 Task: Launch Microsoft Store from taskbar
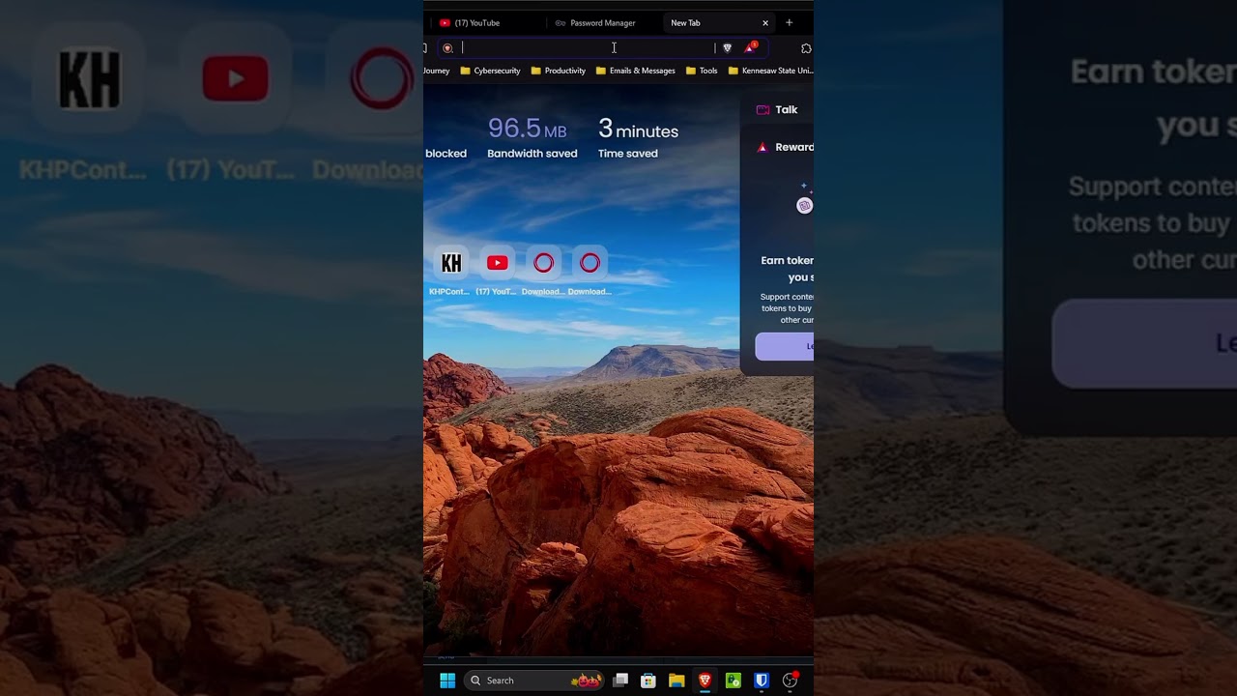pos(648,681)
